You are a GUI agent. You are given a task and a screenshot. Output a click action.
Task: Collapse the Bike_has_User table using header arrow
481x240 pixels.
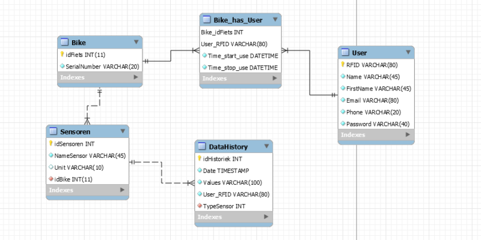point(275,20)
